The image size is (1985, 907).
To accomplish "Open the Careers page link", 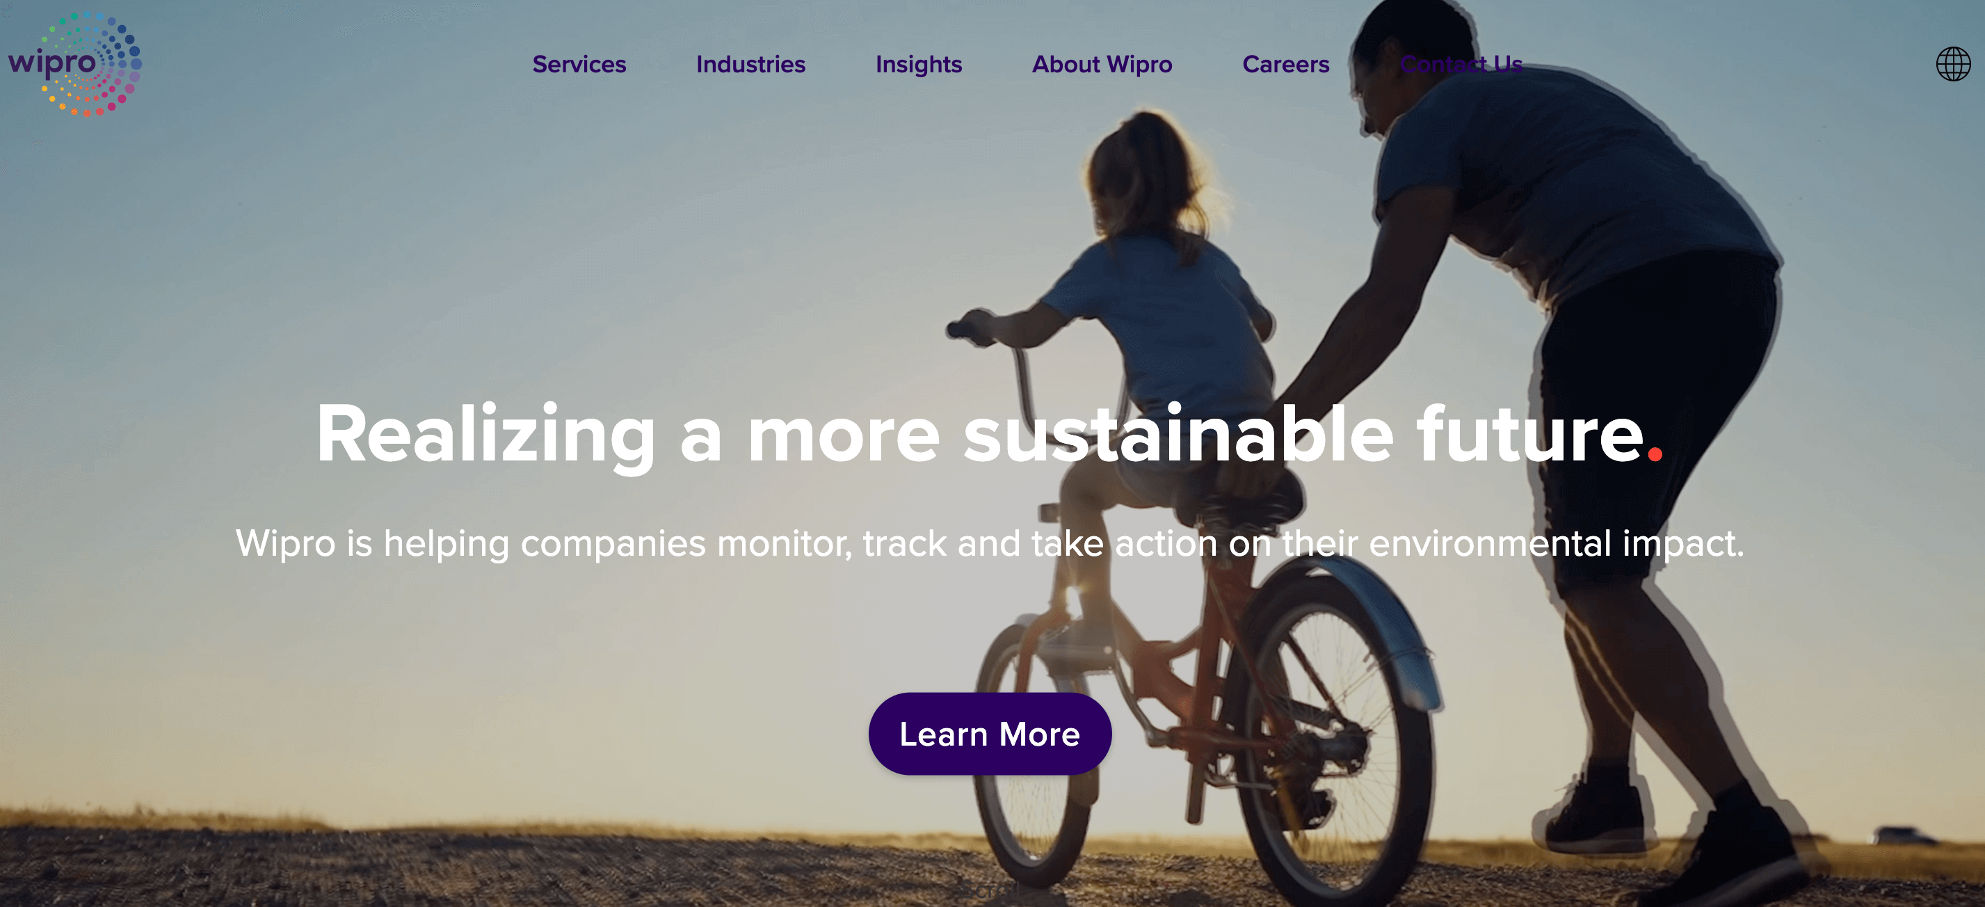I will (1285, 64).
